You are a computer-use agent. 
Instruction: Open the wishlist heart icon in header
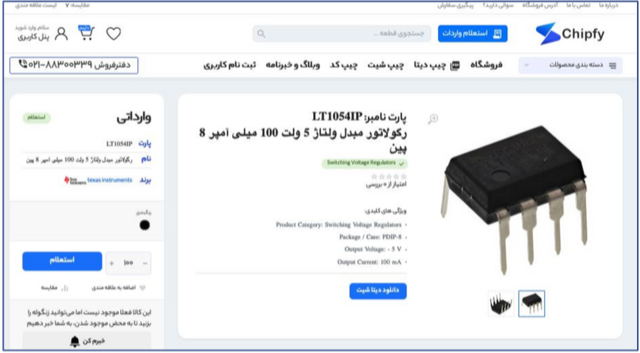click(113, 33)
